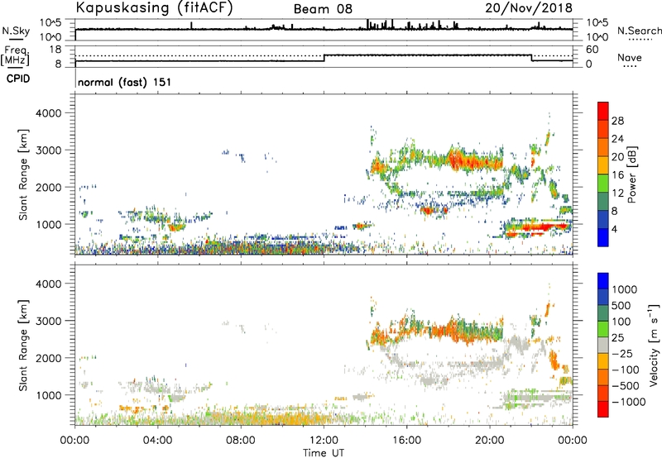Image resolution: width=662 pixels, height=458 pixels.
Task: Click the "04:00" time axis label
Action: 158,441
